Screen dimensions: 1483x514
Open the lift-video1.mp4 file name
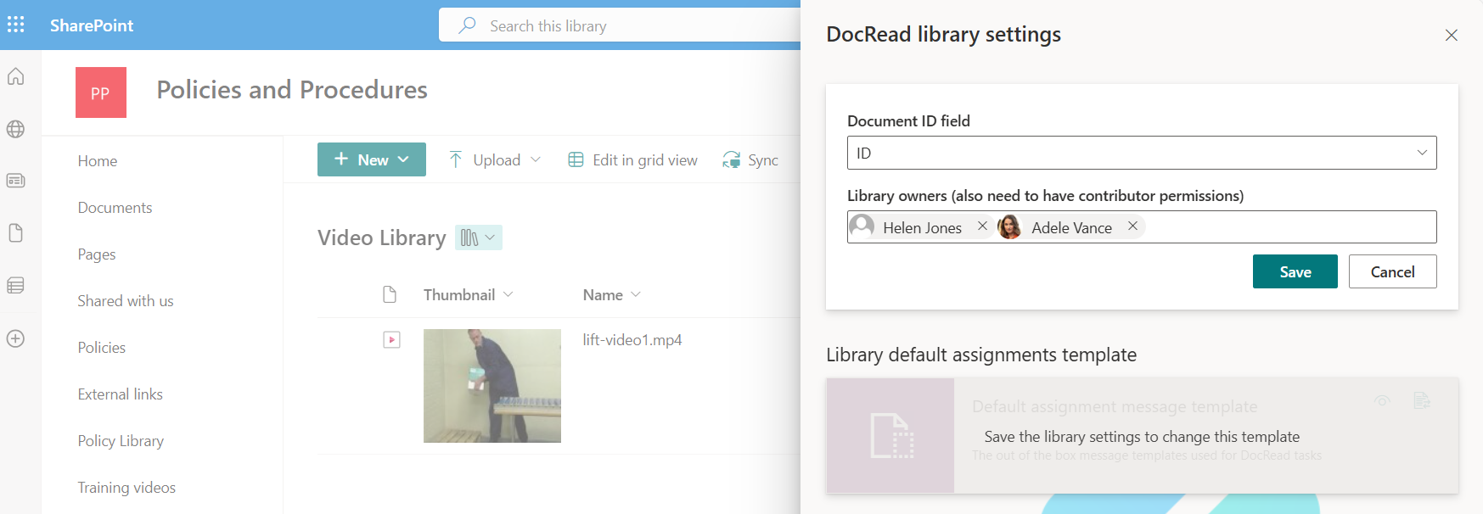coord(632,340)
